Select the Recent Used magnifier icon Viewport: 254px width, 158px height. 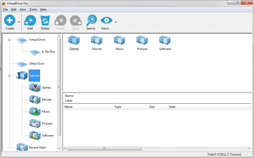tap(22, 147)
